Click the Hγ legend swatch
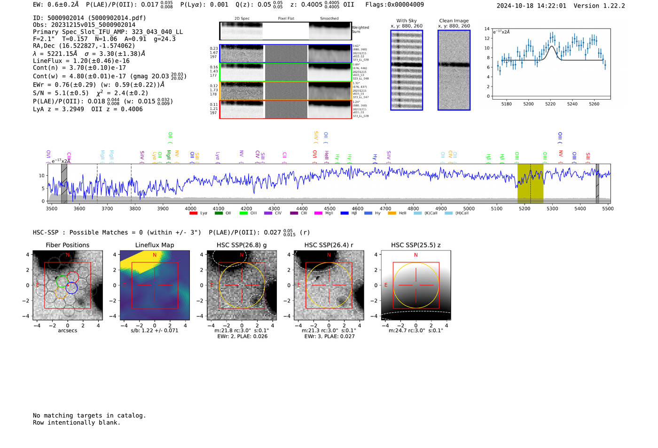Image resolution: width=658 pixels, height=448 pixels. click(368, 213)
